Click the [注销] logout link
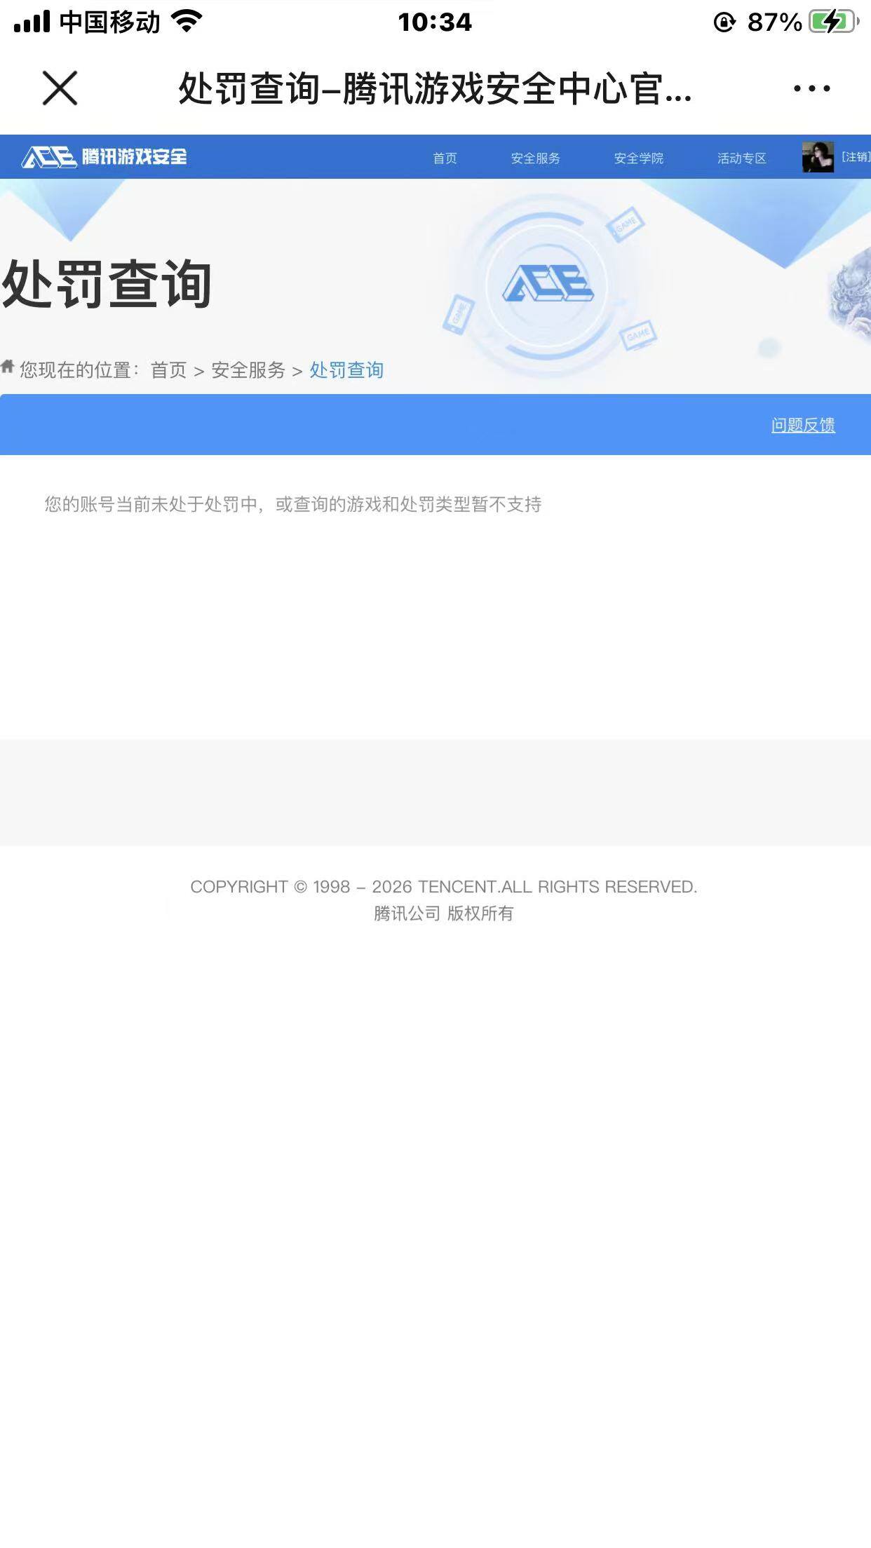The width and height of the screenshot is (871, 1548). (x=856, y=157)
